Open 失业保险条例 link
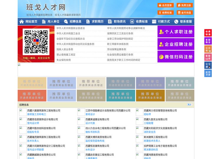Screen dimensions: 212x159 pyautogui.click(x=64, y=60)
